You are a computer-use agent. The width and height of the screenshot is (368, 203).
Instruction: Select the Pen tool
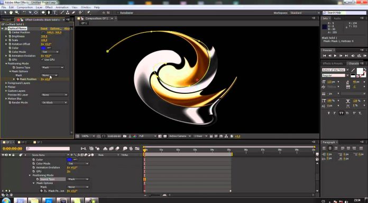(49, 13)
